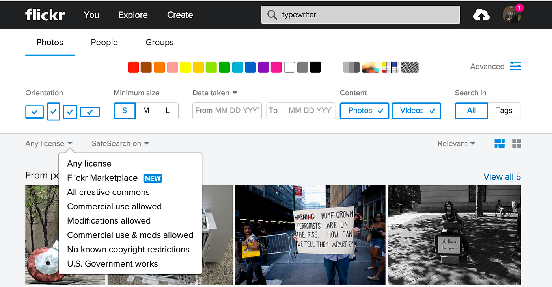Click the Advanced filter sliders icon
This screenshot has width=552, height=287.
515,66
